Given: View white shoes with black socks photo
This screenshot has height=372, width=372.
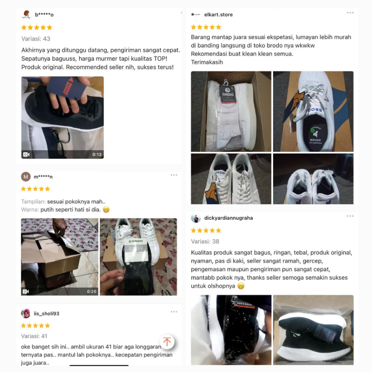Looking at the screenshot, I should pyautogui.click(x=138, y=257).
